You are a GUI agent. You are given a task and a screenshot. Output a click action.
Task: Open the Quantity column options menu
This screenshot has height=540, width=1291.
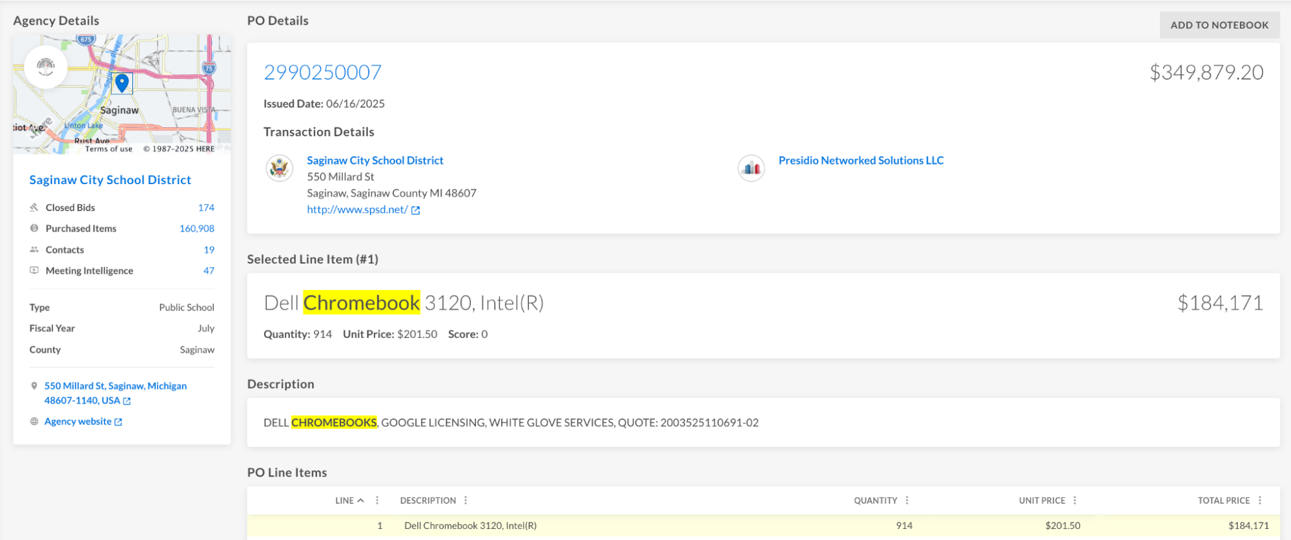coord(907,501)
